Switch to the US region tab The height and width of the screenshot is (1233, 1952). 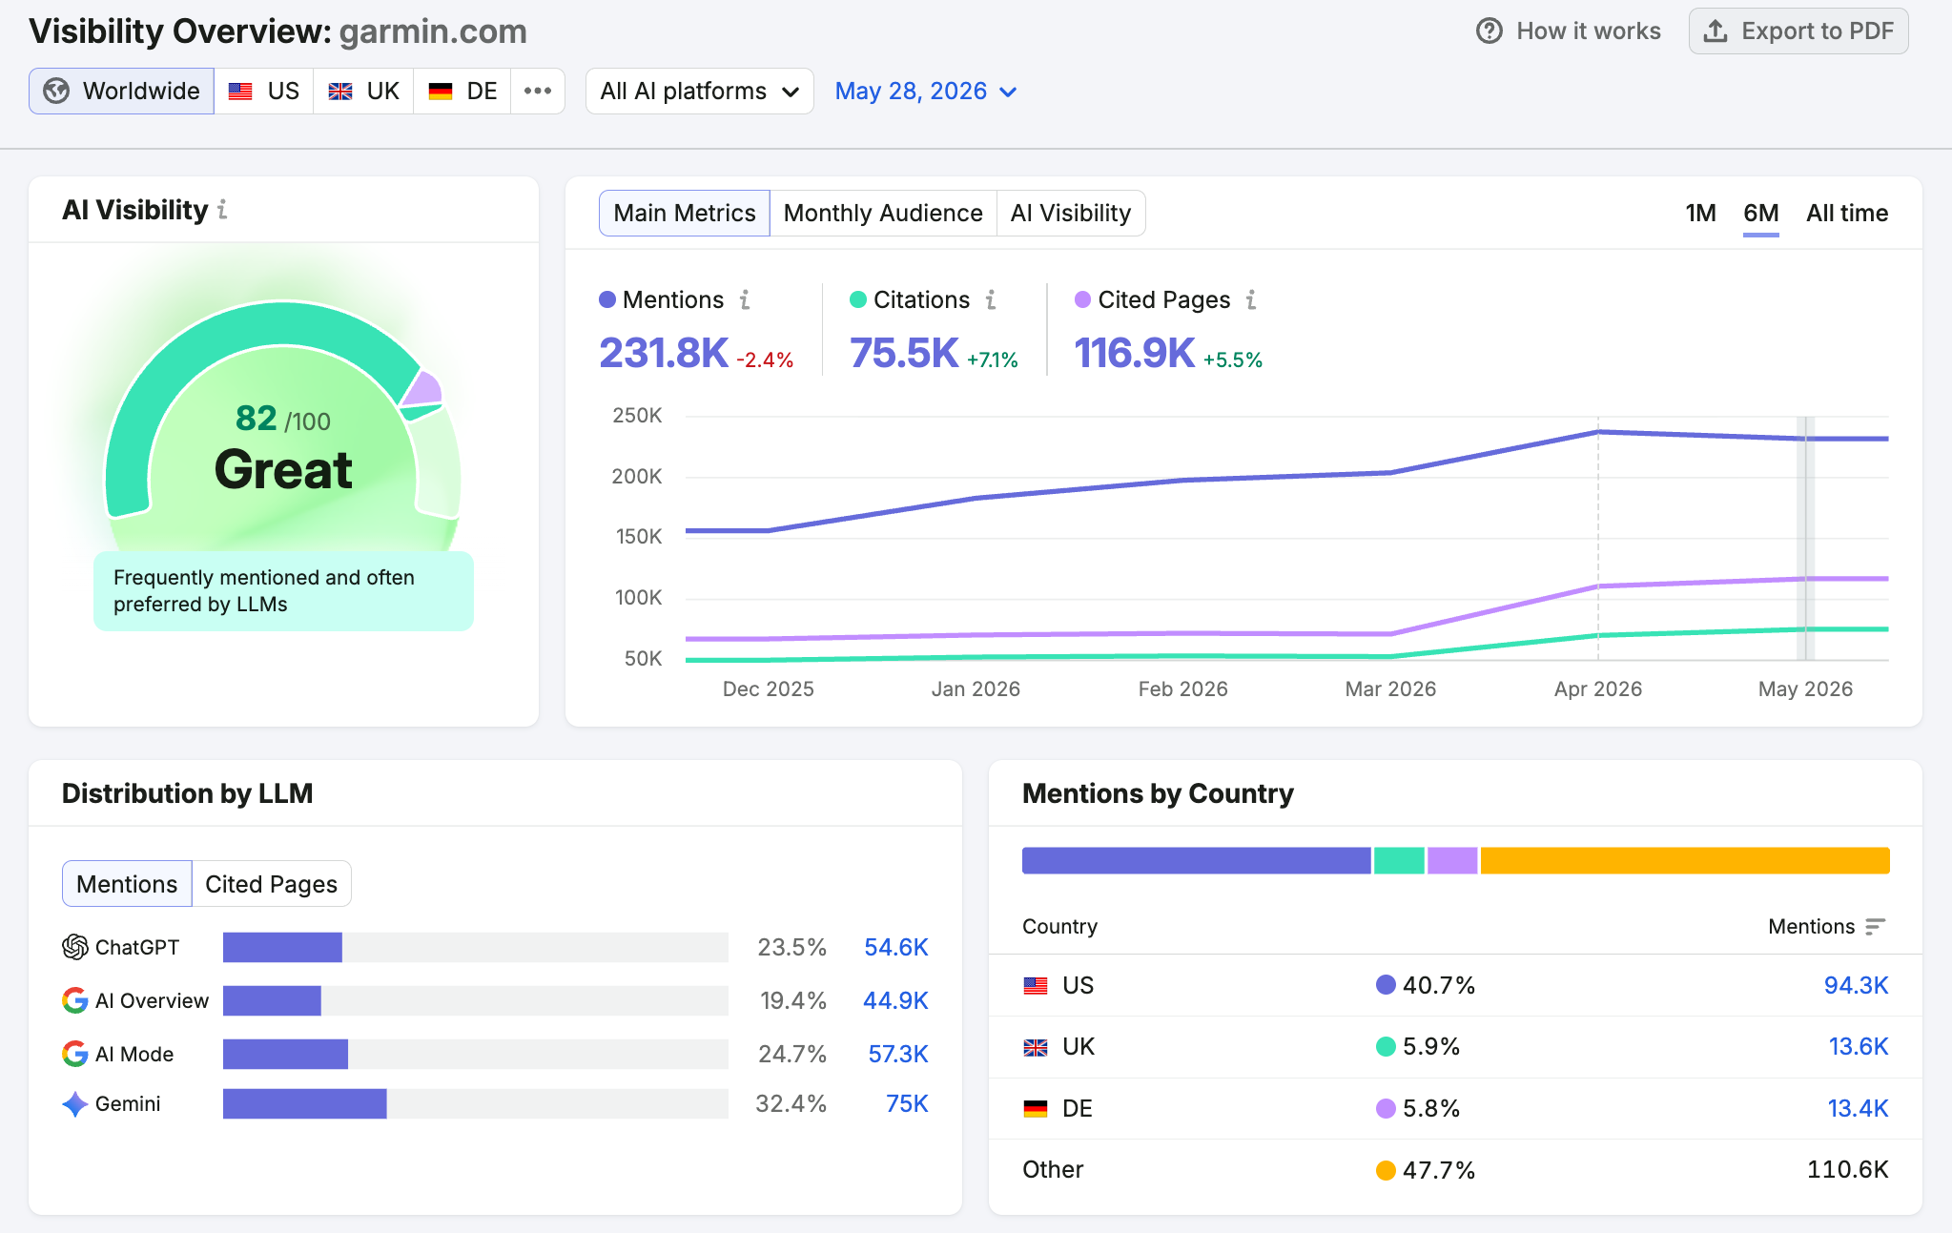point(264,91)
